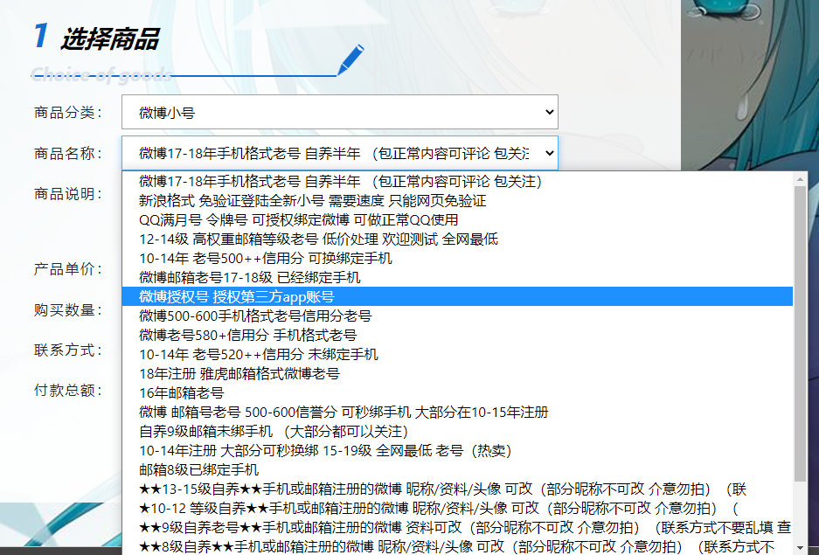The height and width of the screenshot is (555, 819).
Task: Choose 自养9级邮箱未绑手机 option
Action: pyautogui.click(x=457, y=431)
